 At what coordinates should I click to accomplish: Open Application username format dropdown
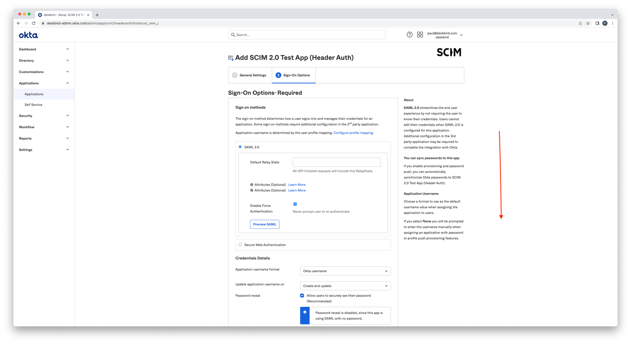click(x=345, y=271)
